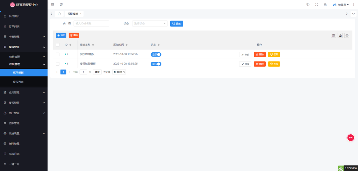
Task: Expand 授权管理 in the sidebar
Action: [24, 103]
